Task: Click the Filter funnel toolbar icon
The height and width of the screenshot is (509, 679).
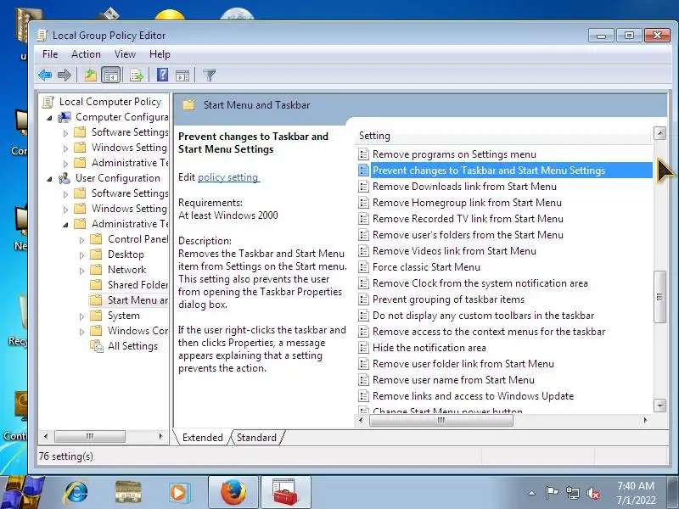Action: tap(209, 76)
